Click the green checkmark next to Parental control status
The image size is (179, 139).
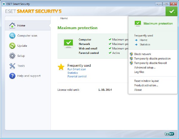point(110,53)
